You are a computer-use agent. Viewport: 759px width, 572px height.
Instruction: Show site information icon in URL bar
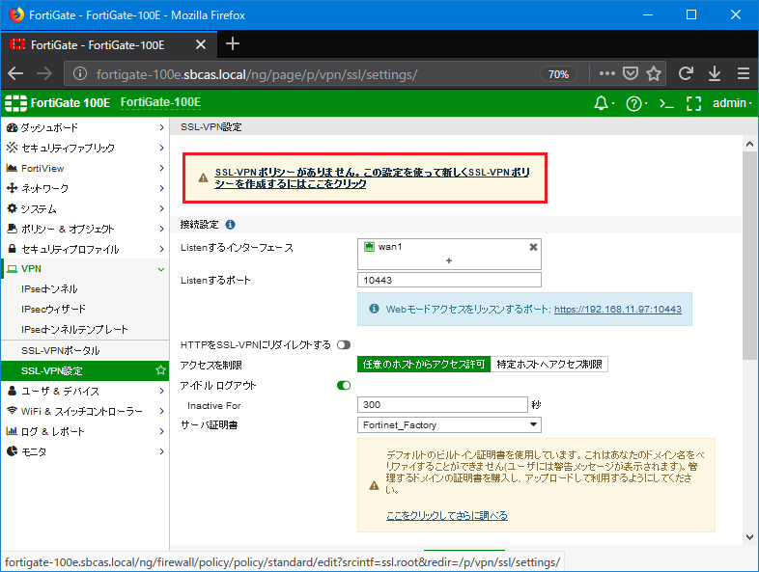coord(80,73)
